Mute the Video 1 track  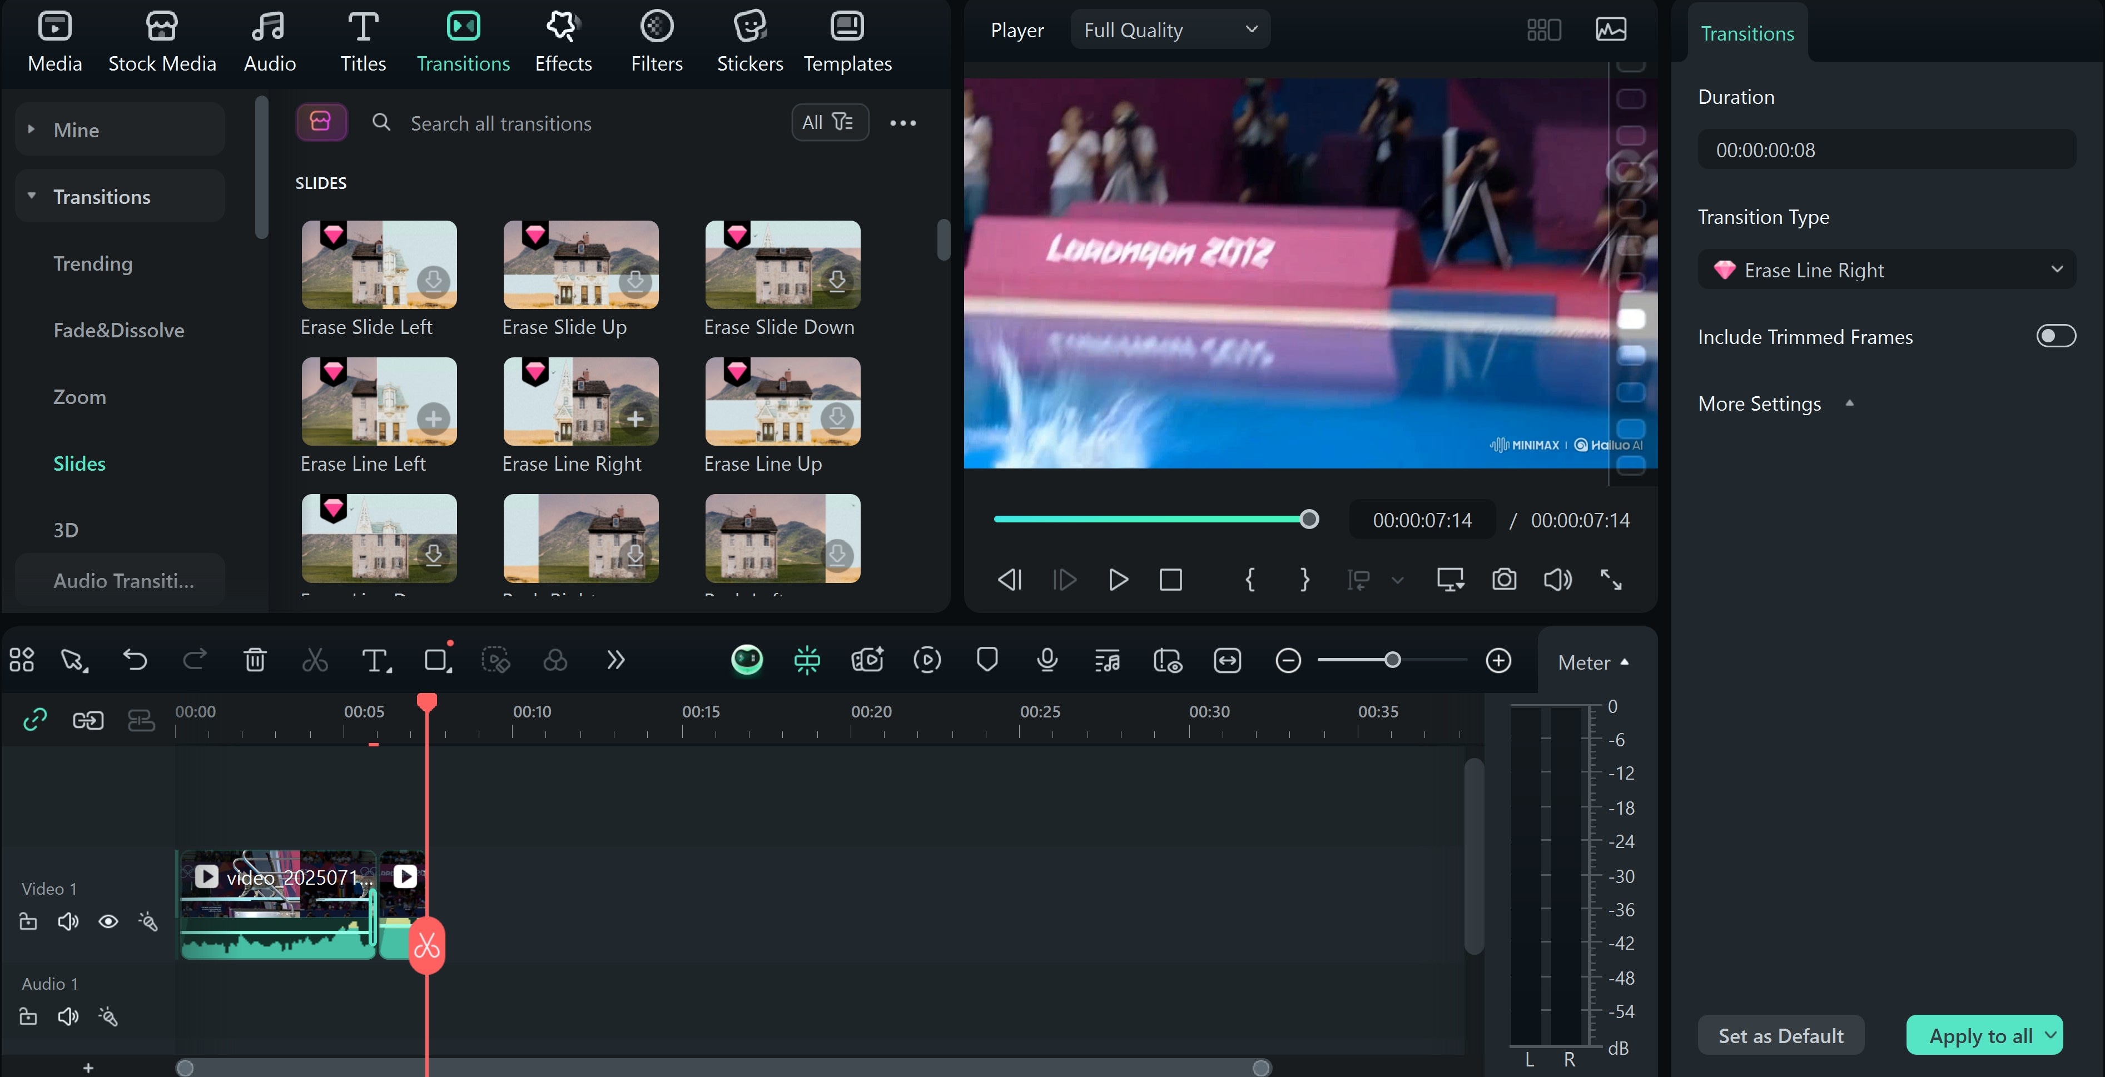coord(68,921)
